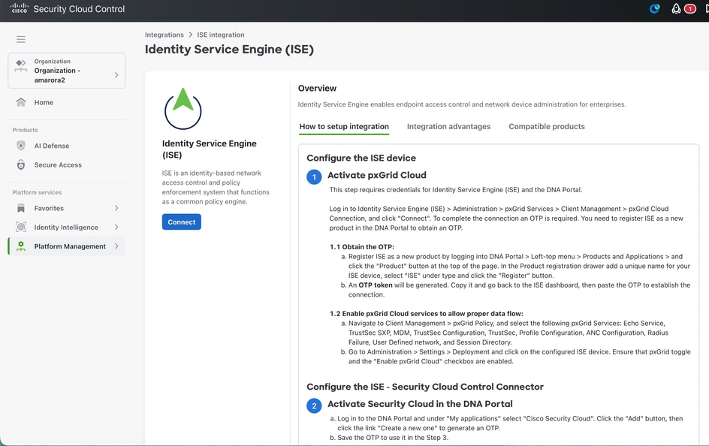Open AI Defense product
The width and height of the screenshot is (709, 446).
click(52, 146)
